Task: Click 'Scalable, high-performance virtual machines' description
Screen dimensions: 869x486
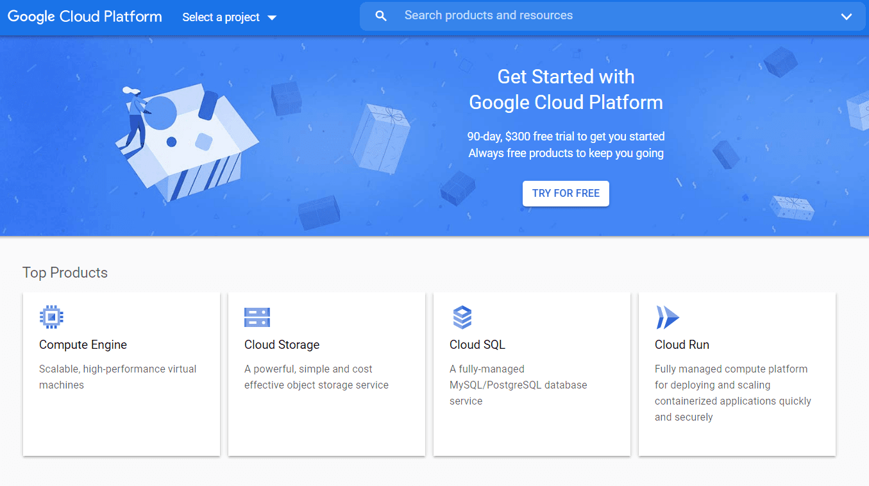Action: tap(118, 377)
